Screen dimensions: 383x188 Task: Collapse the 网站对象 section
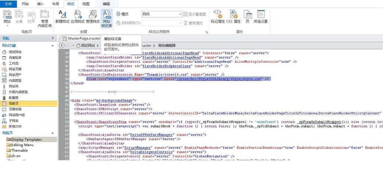[x=52, y=46]
